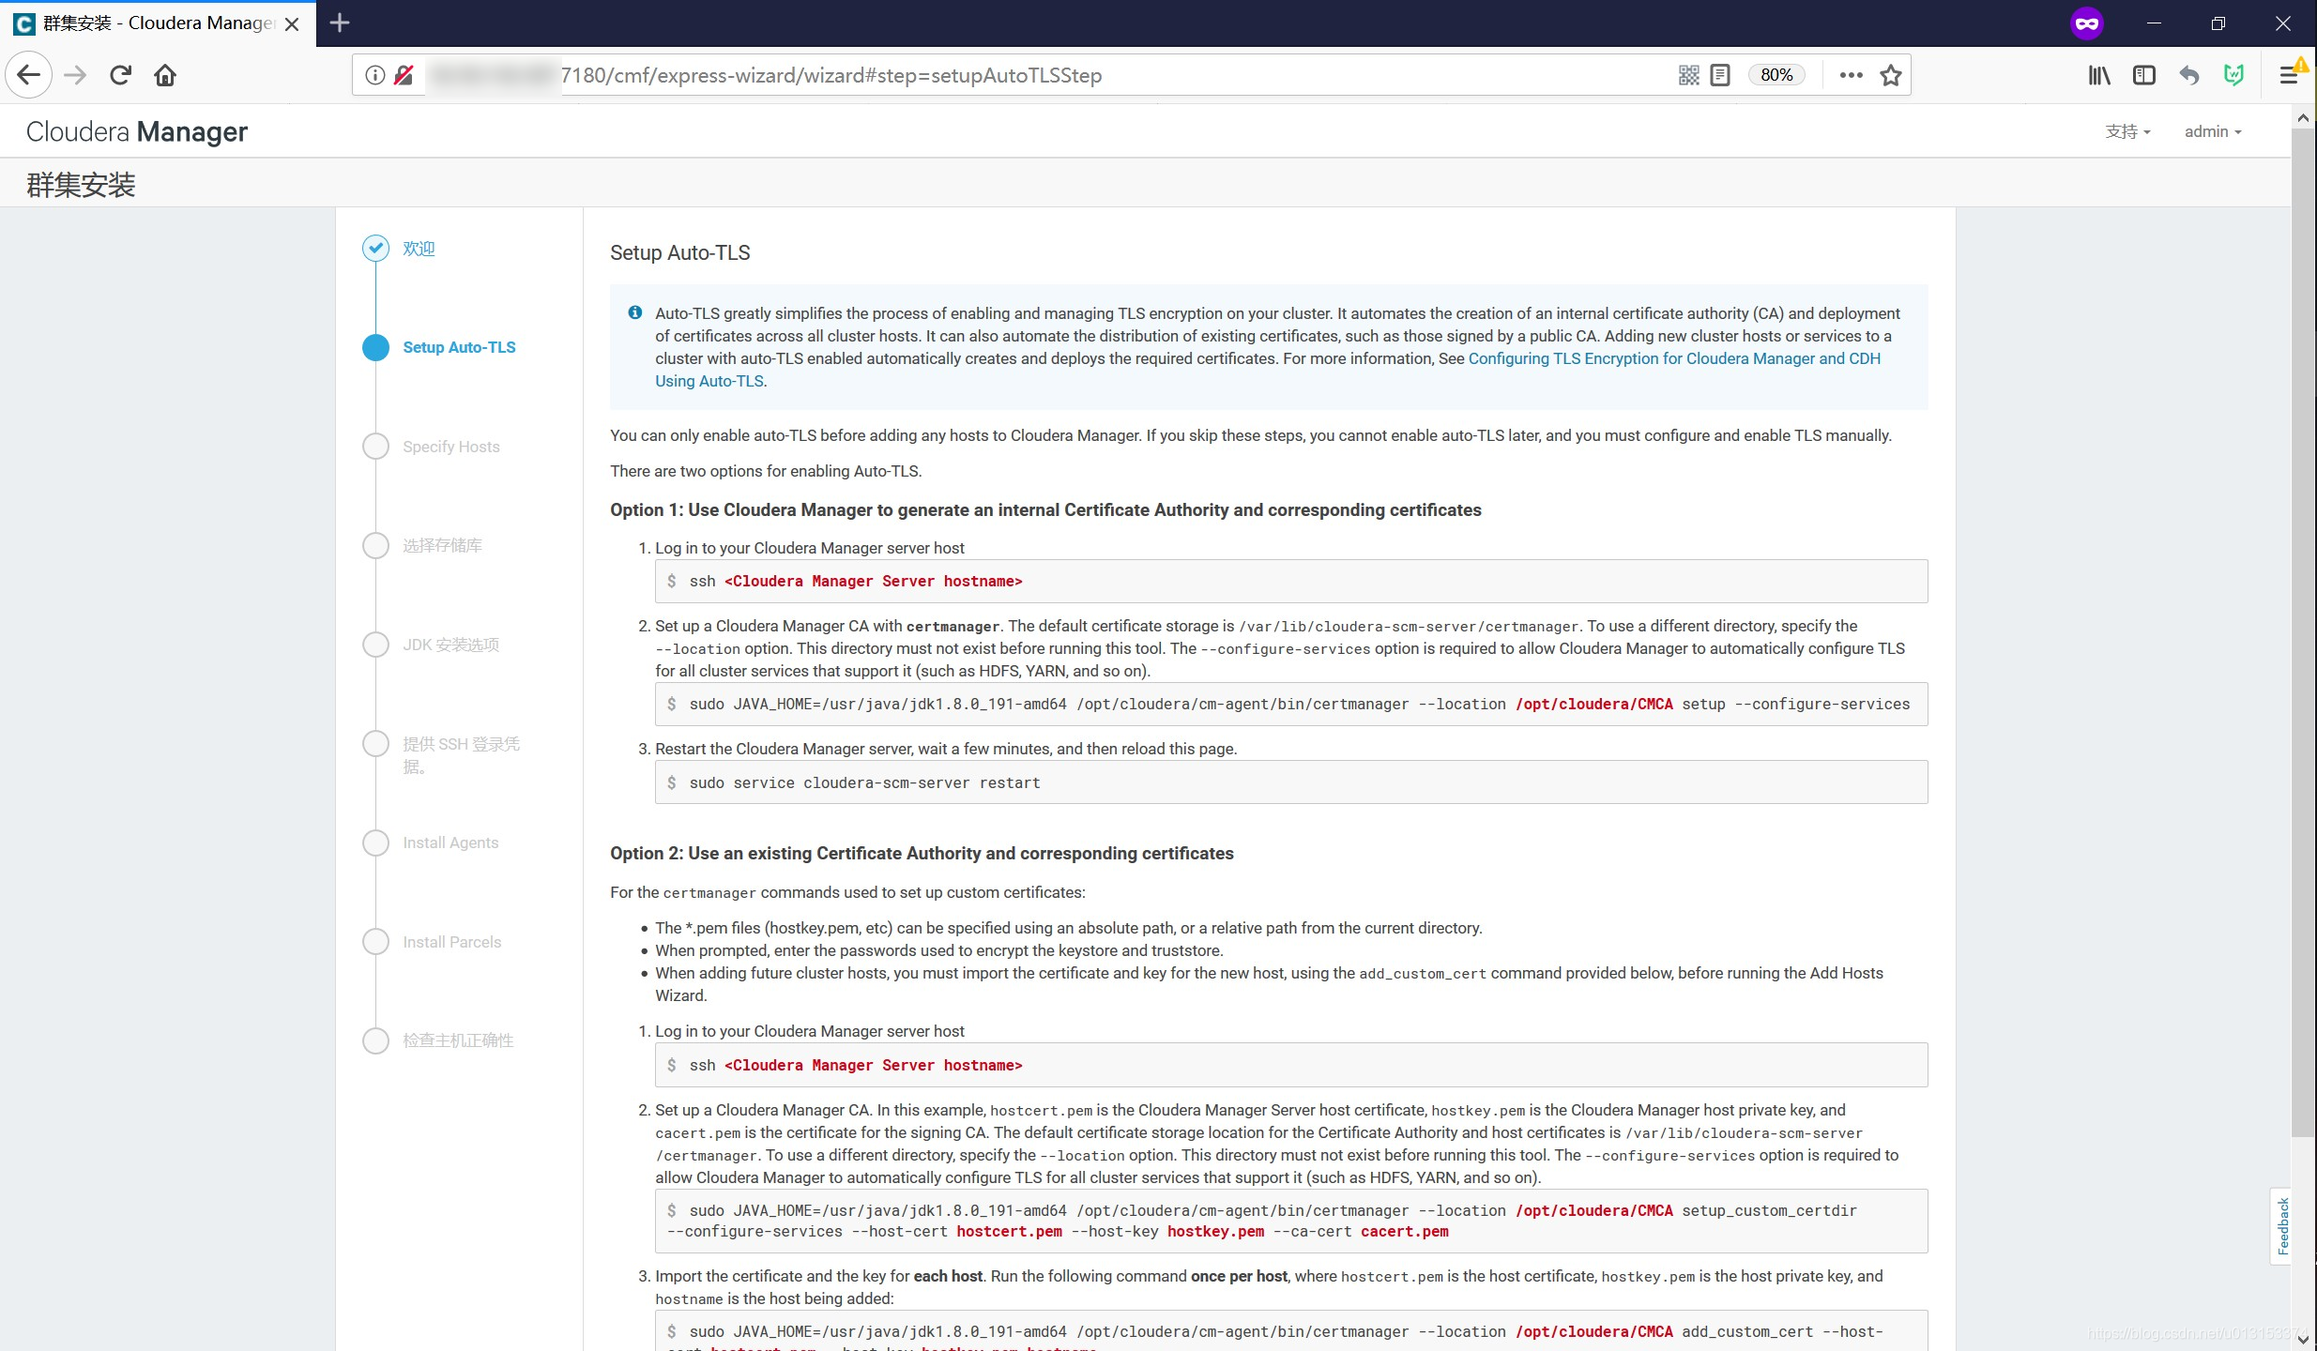Select Specify Hosts step circle

pos(375,447)
